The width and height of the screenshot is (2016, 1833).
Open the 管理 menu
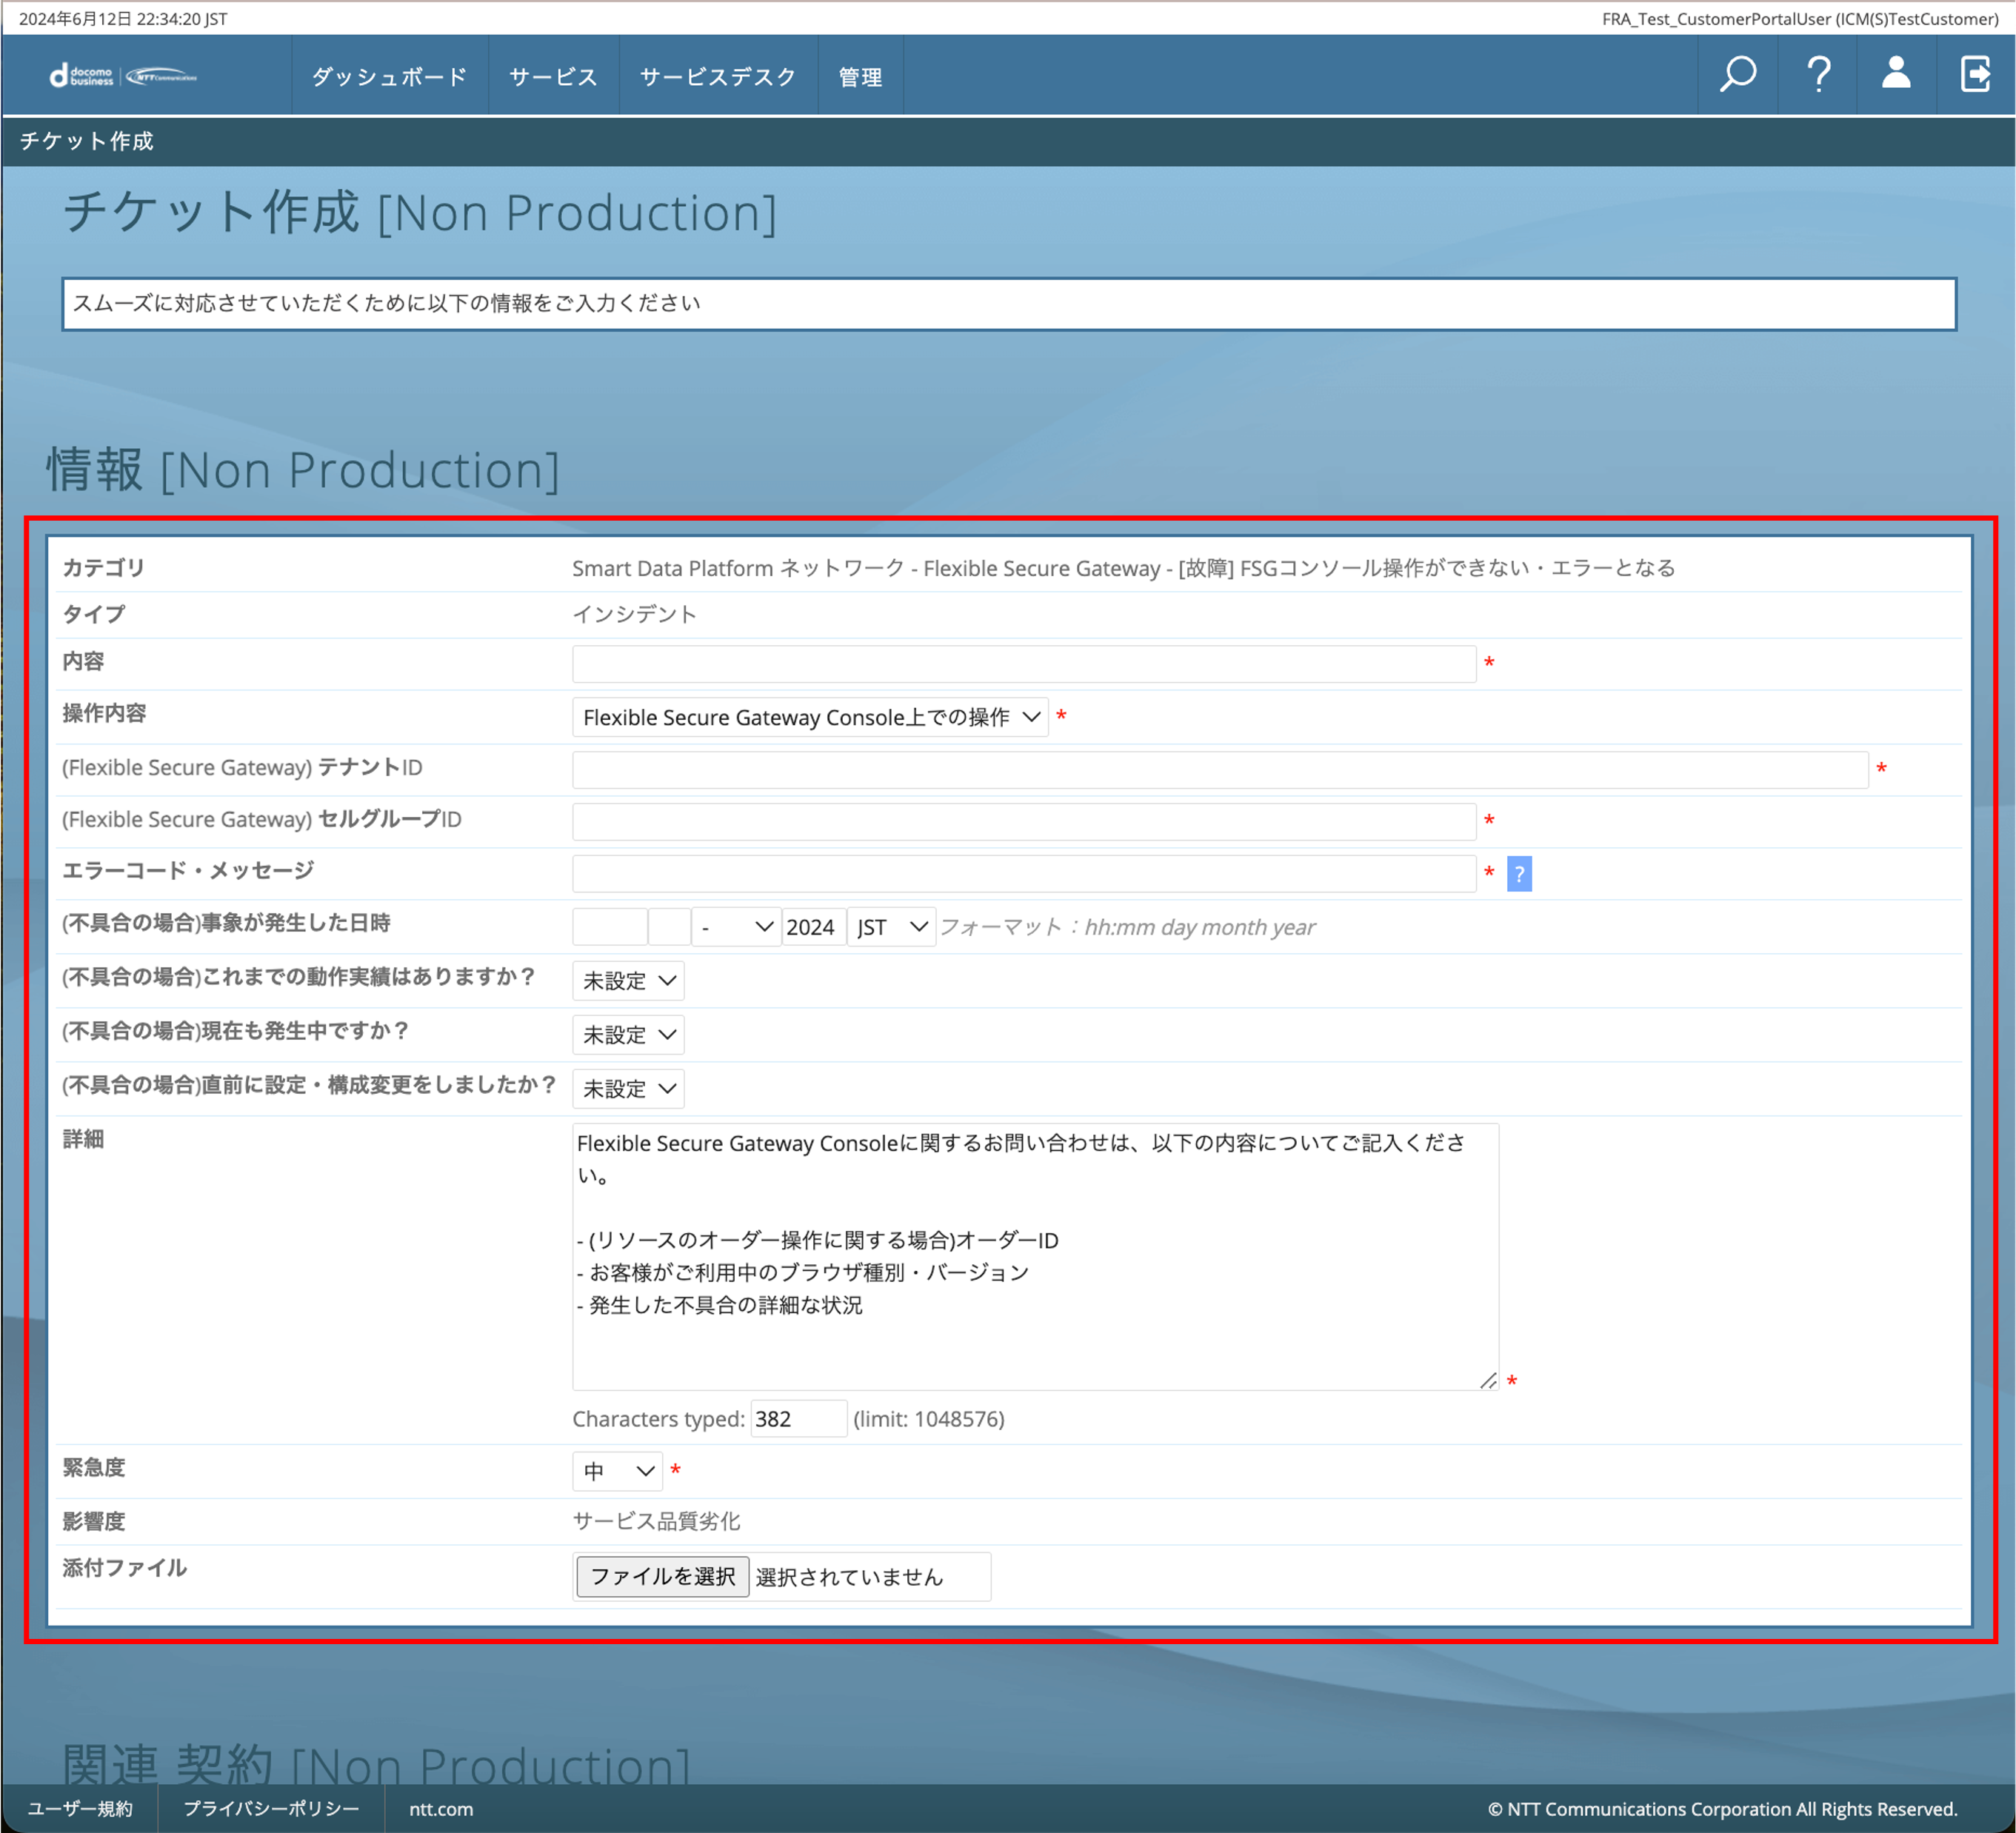(860, 76)
